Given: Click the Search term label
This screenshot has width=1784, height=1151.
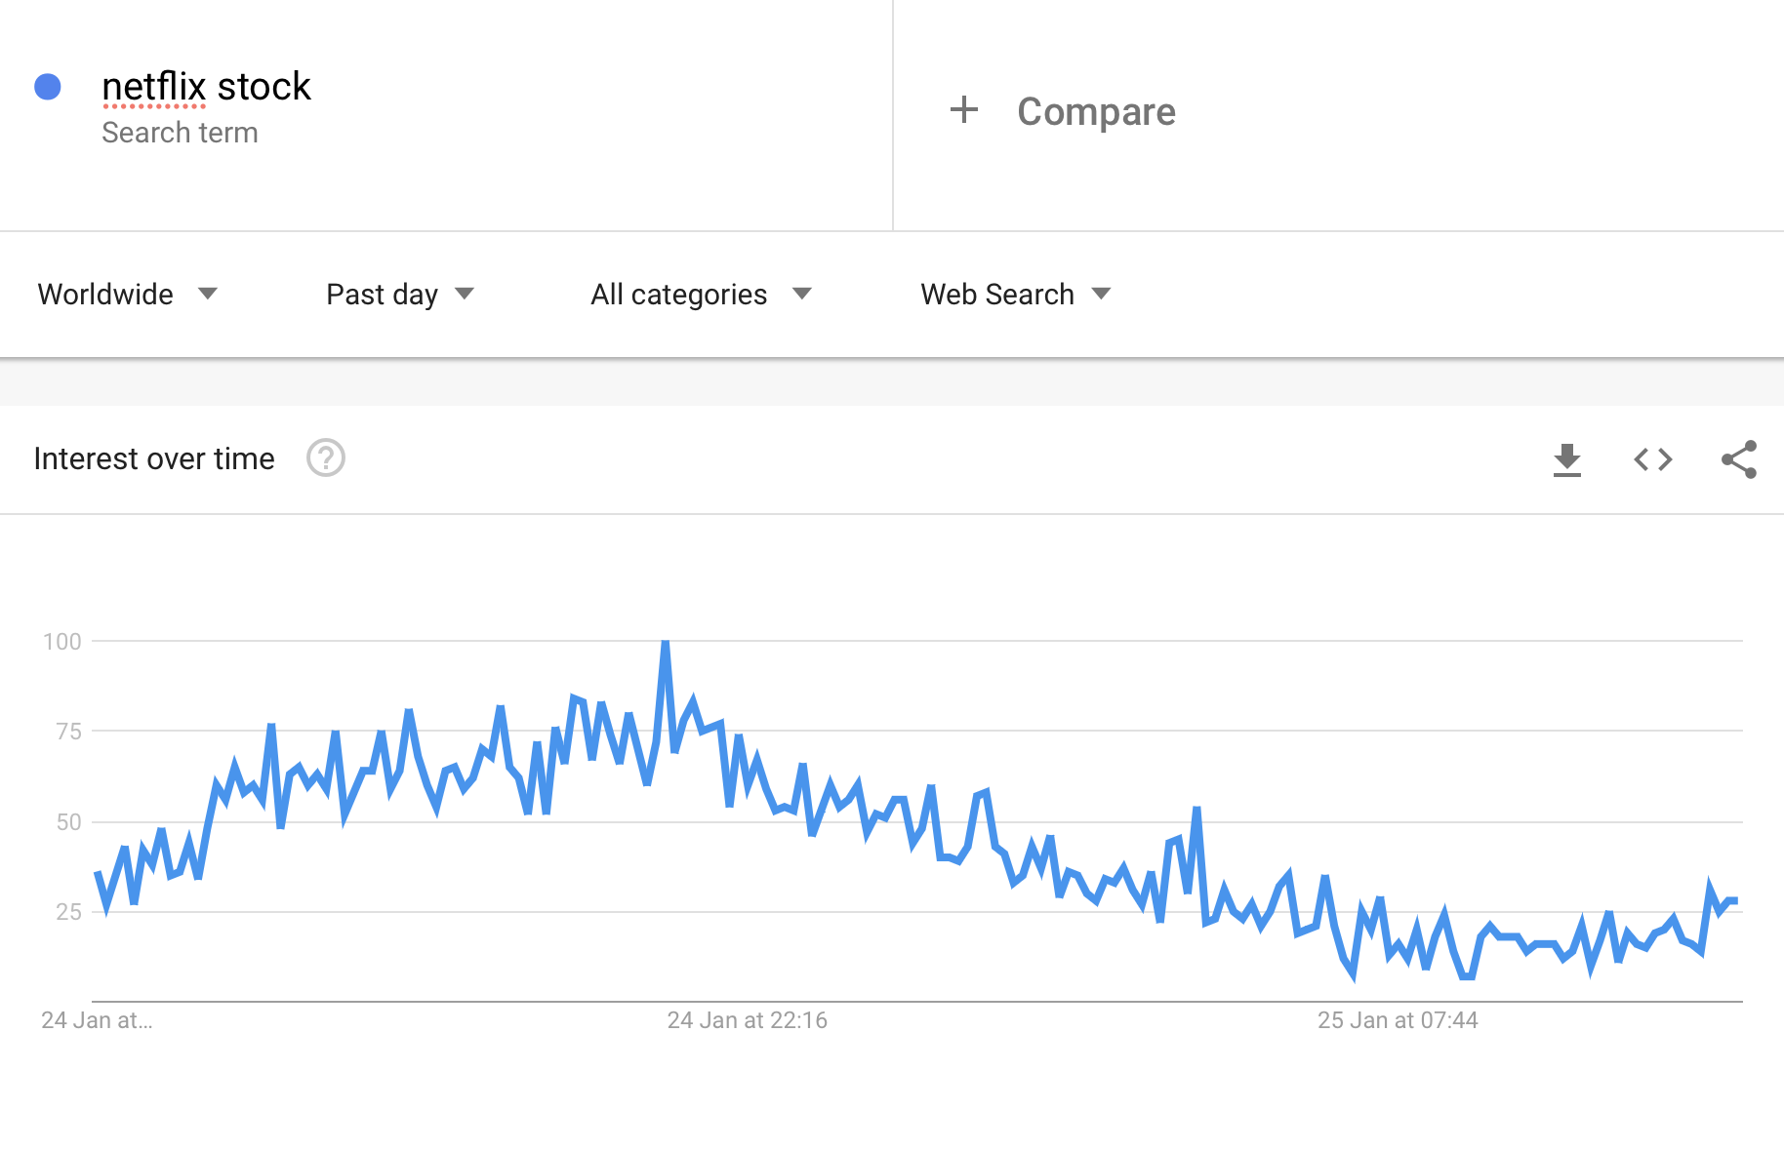Looking at the screenshot, I should (180, 133).
